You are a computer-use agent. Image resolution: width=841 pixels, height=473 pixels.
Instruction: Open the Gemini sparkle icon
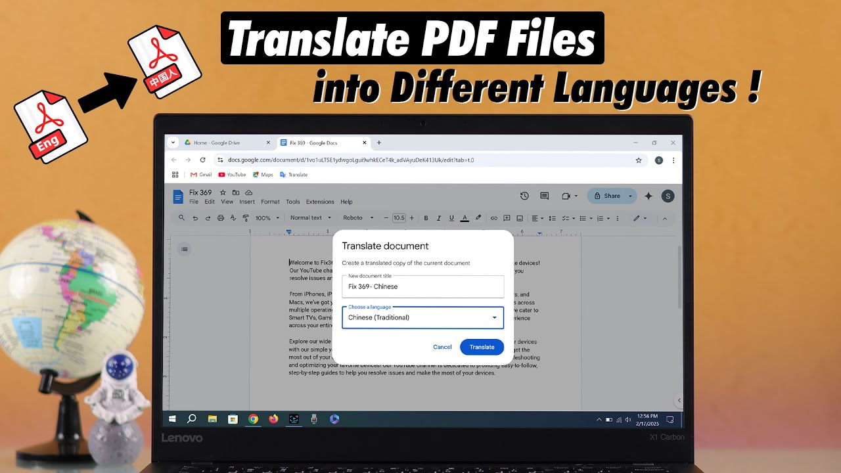[648, 196]
